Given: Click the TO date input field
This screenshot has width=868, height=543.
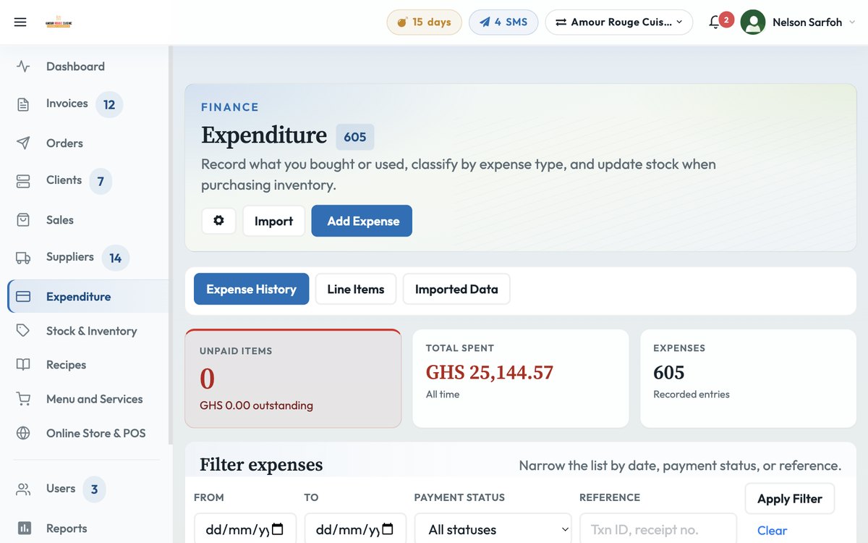Looking at the screenshot, I should (355, 529).
